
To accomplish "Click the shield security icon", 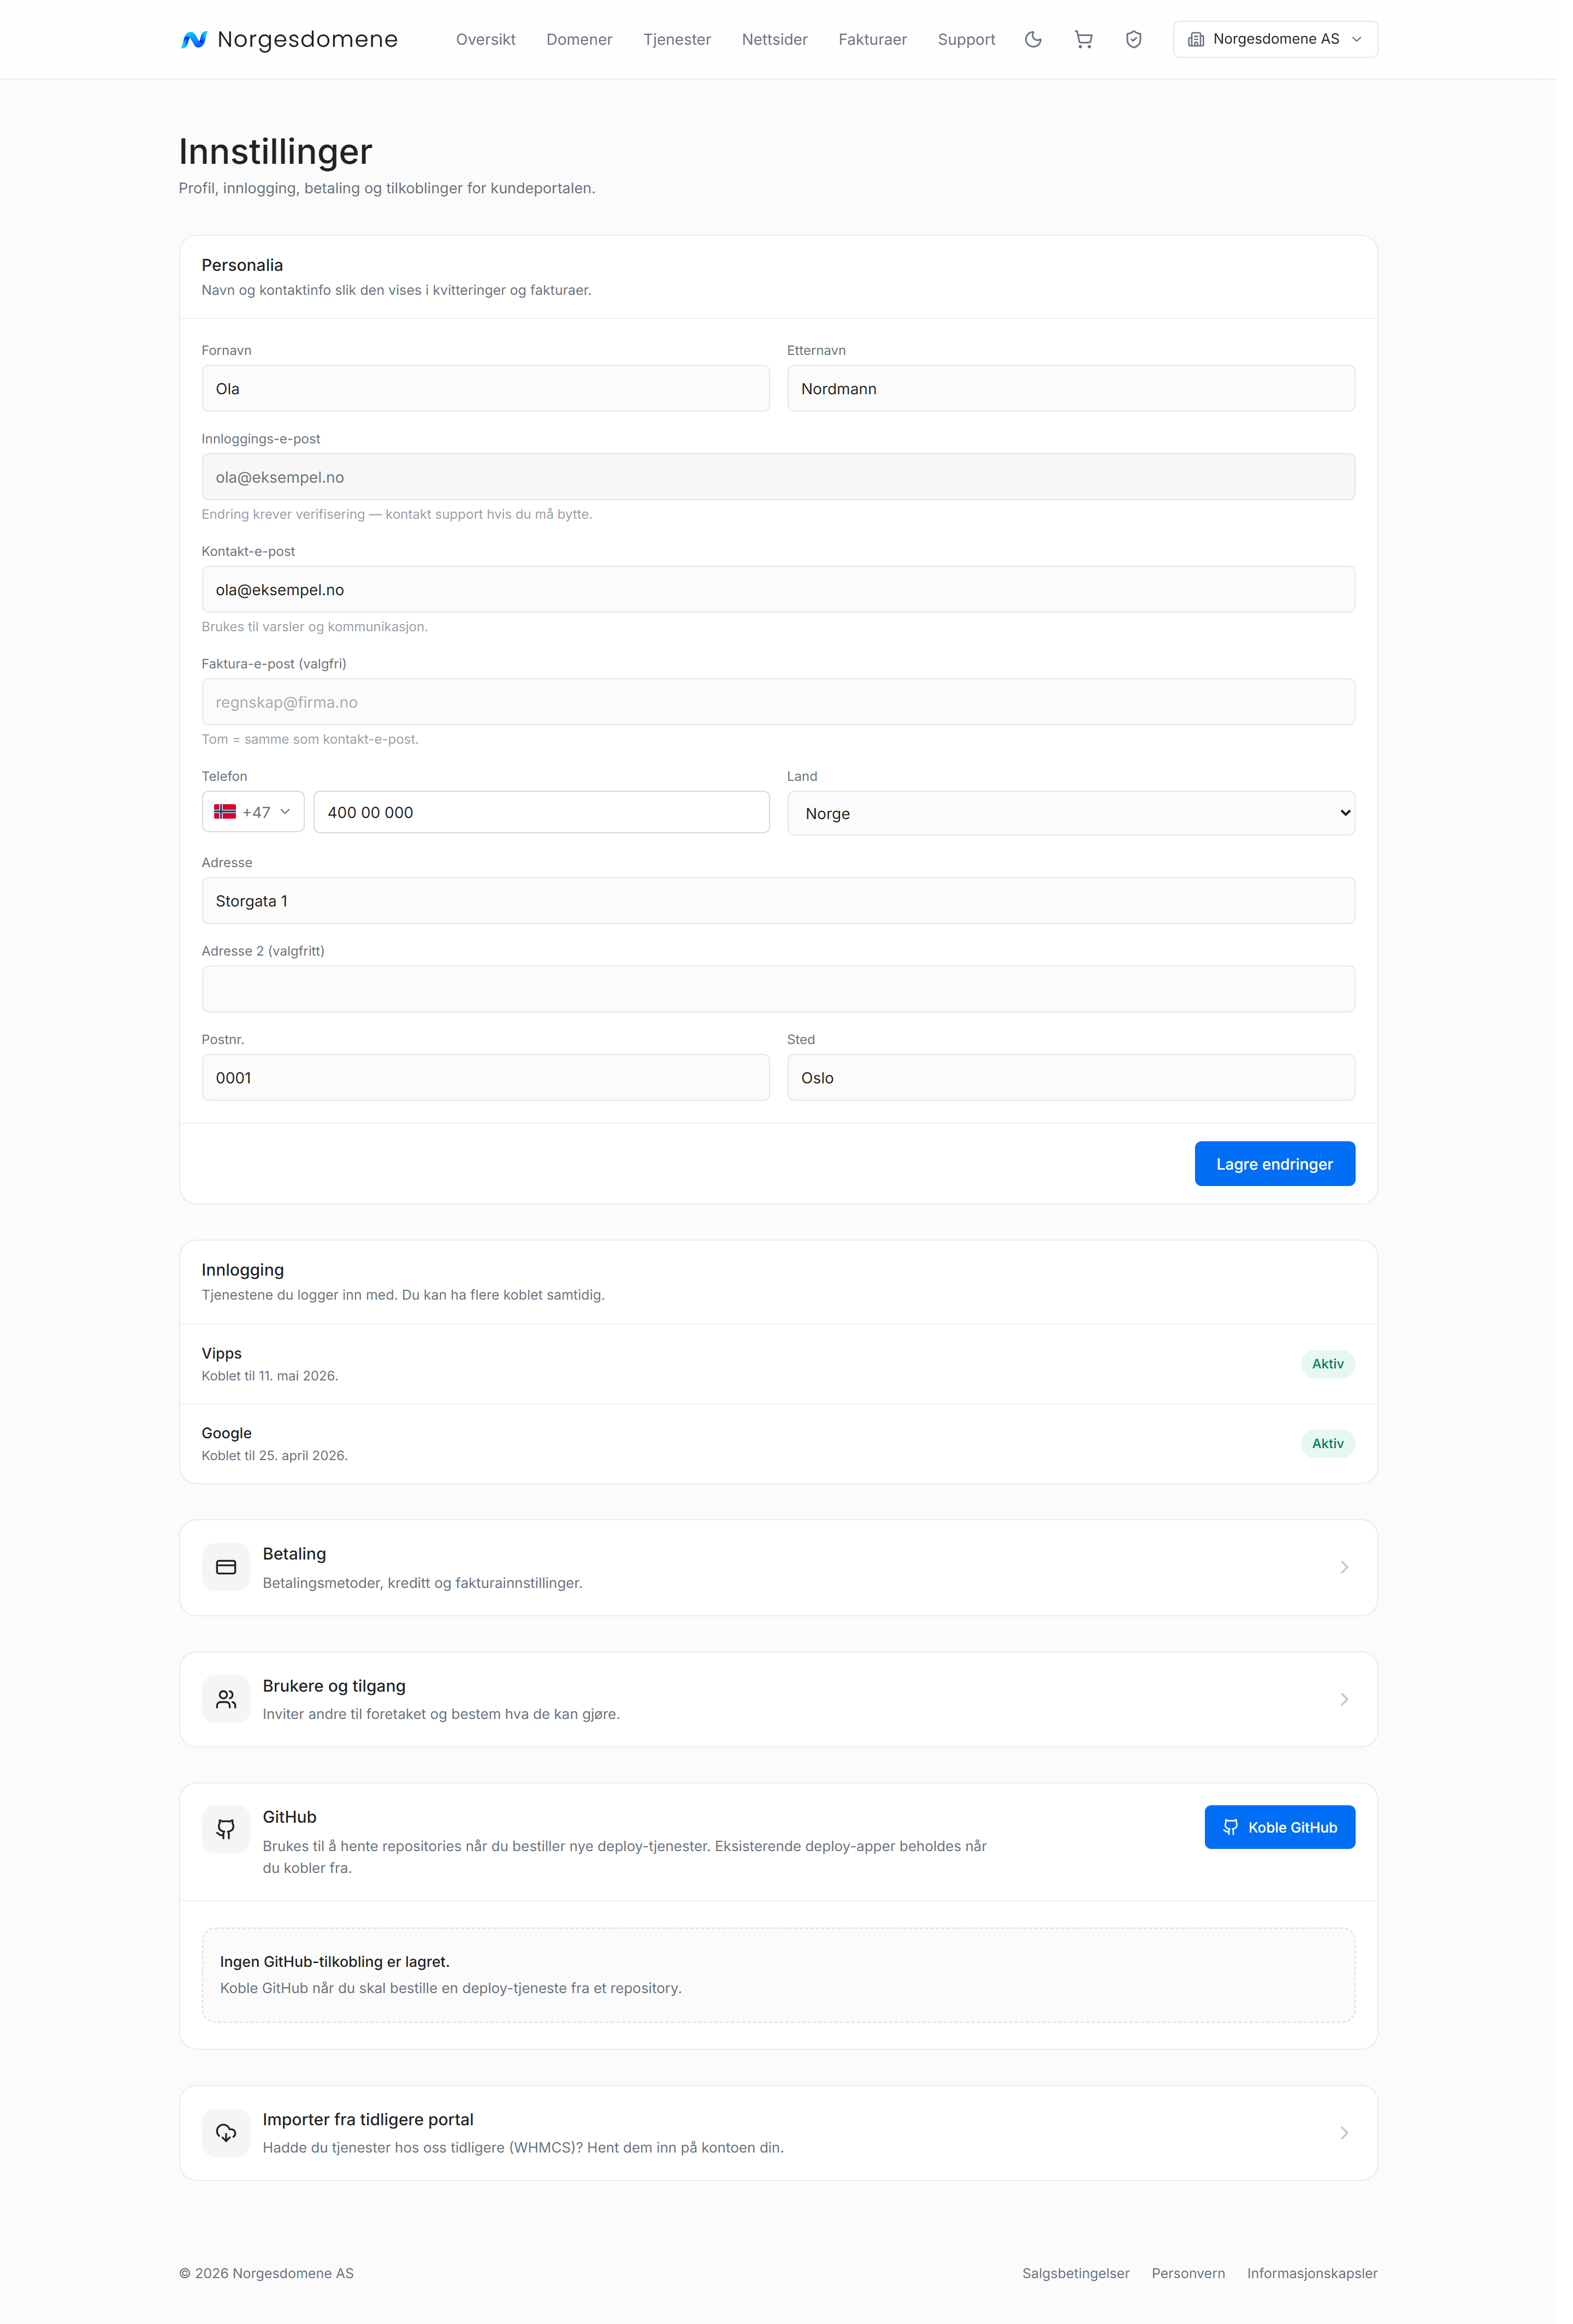I will pos(1133,39).
